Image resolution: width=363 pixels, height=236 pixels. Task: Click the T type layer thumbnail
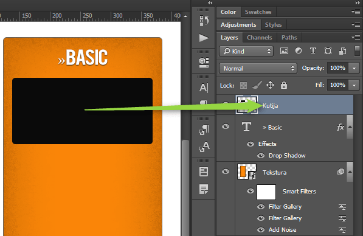pyautogui.click(x=246, y=127)
